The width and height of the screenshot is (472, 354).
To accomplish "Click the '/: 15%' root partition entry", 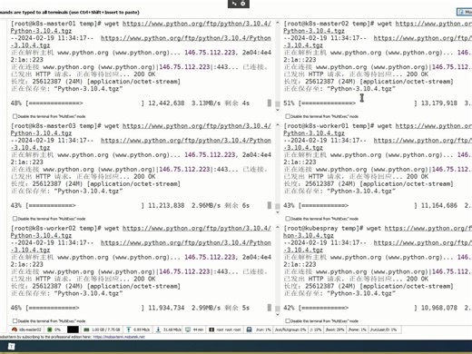I will pos(315,329).
